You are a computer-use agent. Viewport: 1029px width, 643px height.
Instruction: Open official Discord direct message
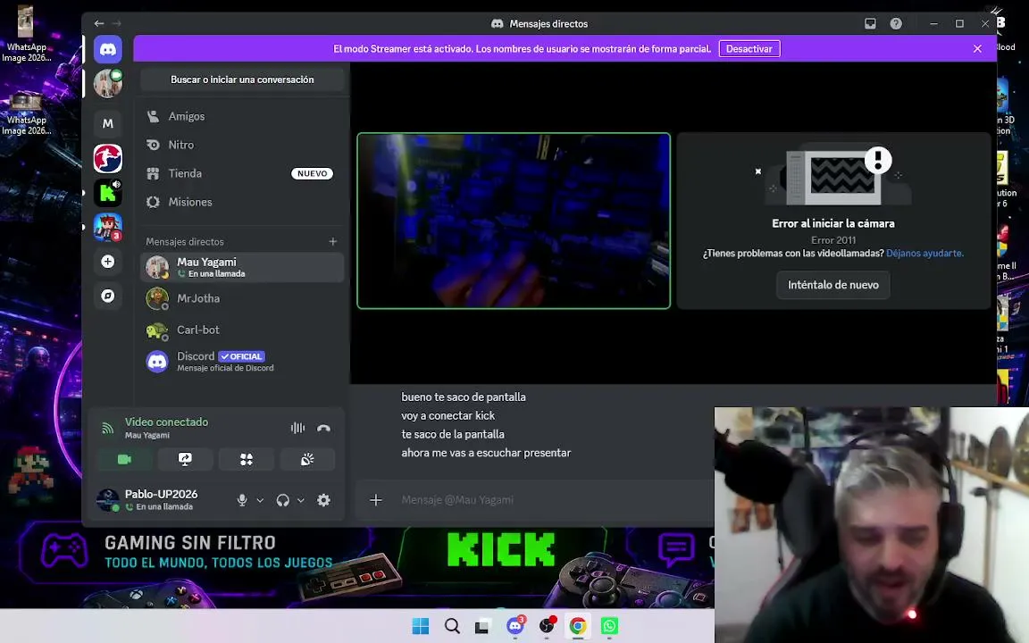point(242,362)
